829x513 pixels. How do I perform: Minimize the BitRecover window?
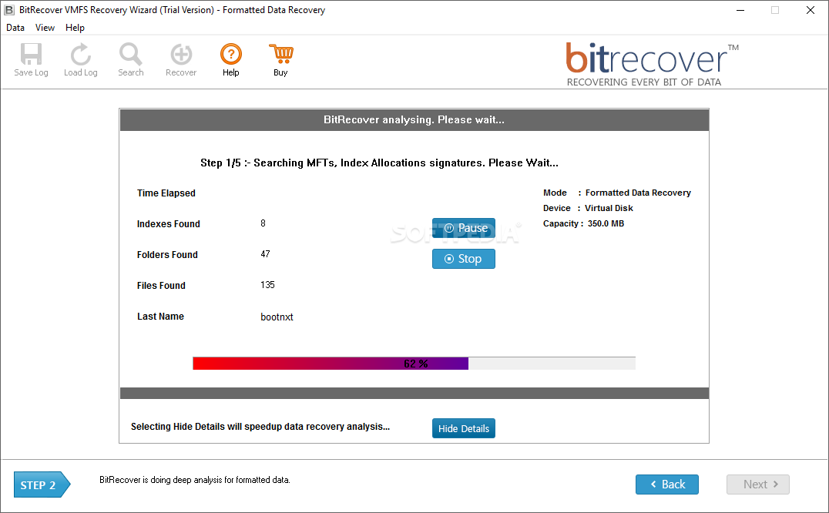(x=740, y=10)
